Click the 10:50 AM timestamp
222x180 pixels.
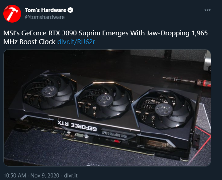pos(15,176)
